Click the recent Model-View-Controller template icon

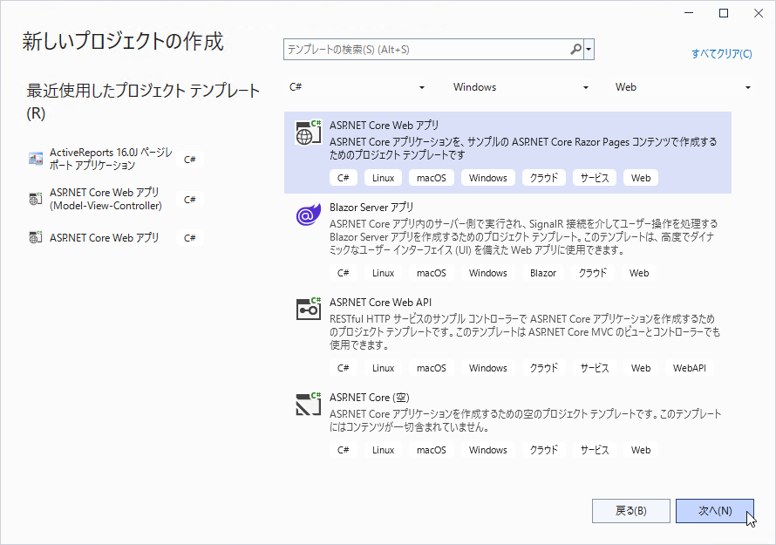(35, 199)
